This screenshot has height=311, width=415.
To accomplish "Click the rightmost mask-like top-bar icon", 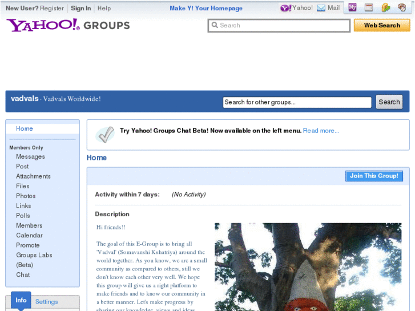I will (402, 7).
